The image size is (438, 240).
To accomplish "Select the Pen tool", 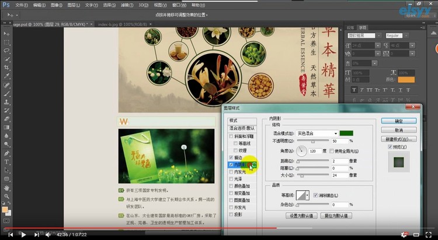I will click(x=6, y=153).
